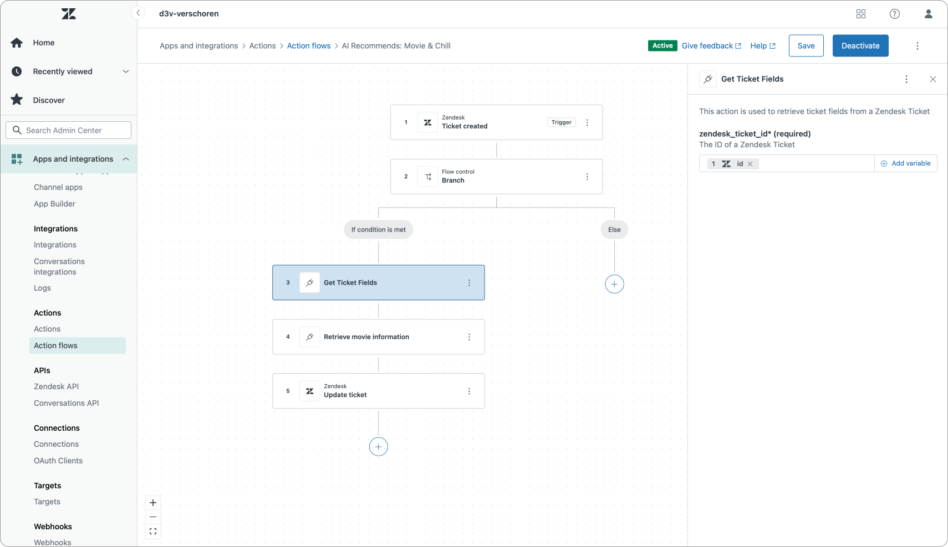Viewport: 948px width, 547px height.
Task: Fit the flow to screen
Action: click(x=153, y=531)
